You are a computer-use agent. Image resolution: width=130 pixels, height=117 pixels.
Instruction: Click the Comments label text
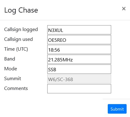coord(16,88)
